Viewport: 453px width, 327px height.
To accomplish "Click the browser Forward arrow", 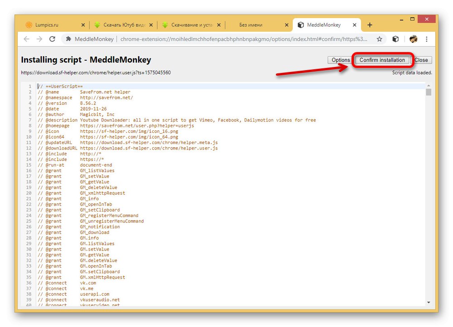I will click(39, 39).
